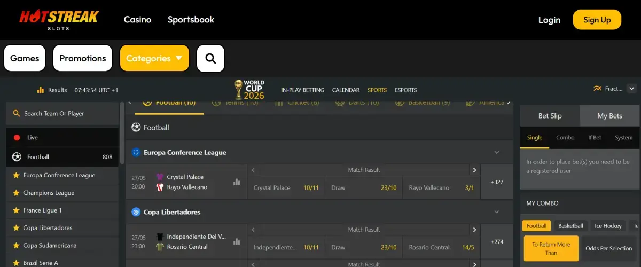This screenshot has width=641, height=267.
Task: Bet on Independiente at 10/11
Action: [x=286, y=248]
